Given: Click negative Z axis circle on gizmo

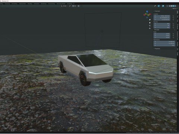Looking at the screenshot, I should (147, 17).
